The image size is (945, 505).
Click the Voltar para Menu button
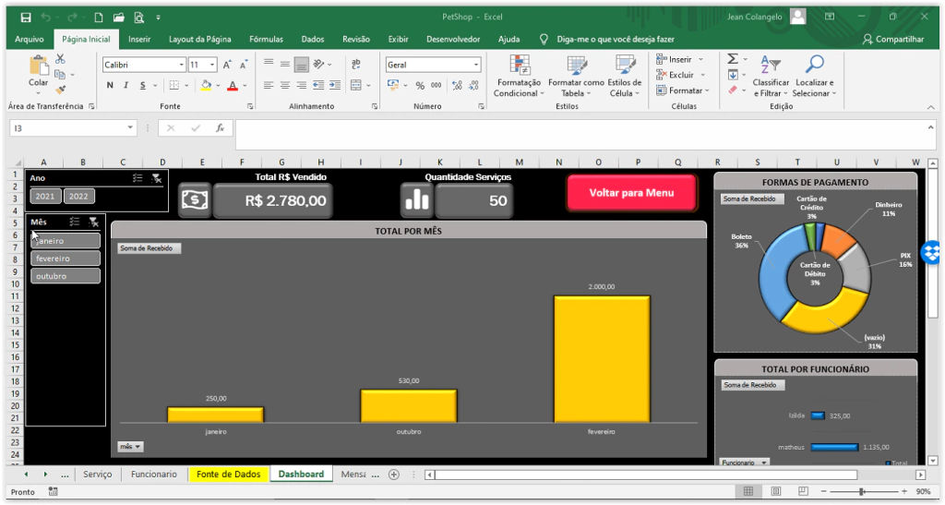tap(631, 193)
